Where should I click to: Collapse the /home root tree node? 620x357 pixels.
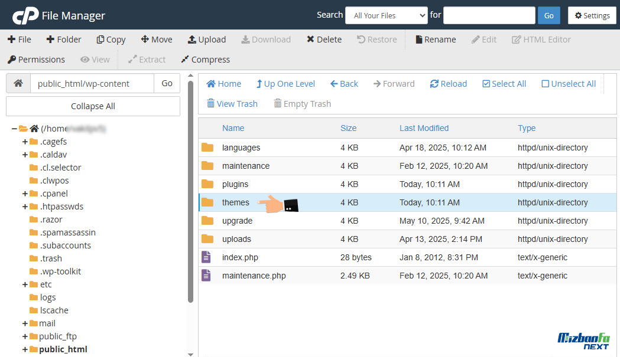14,129
